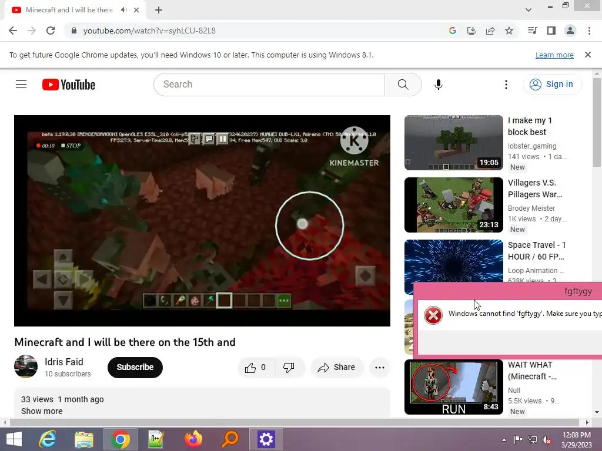The height and width of the screenshot is (451, 602).
Task: Click the vertical page scrollbar thumb
Action: click(x=597, y=122)
